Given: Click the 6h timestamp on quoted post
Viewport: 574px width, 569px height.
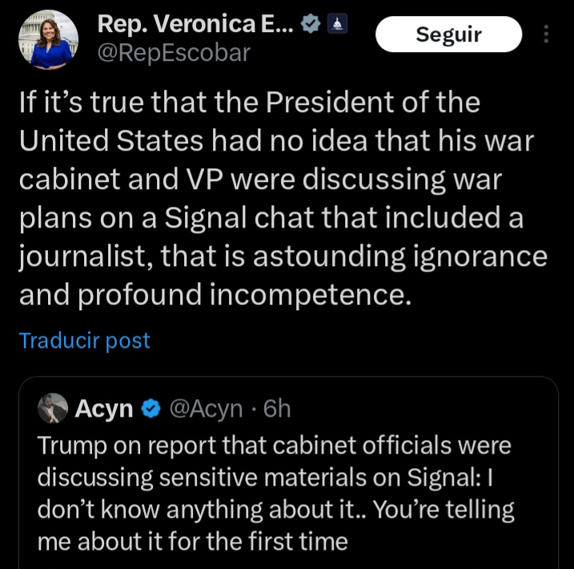Looking at the screenshot, I should coord(276,409).
